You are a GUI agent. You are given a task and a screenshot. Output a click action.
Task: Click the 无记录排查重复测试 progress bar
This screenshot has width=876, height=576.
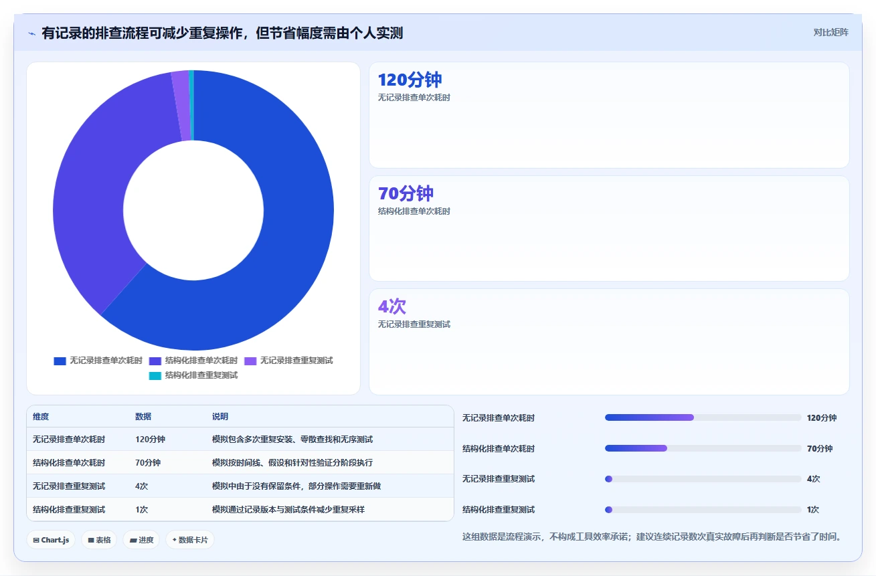click(x=703, y=479)
